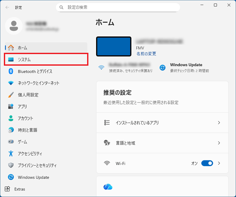This screenshot has width=236, height=197.
Task: Click the 最終チェック日時: 2 時間前 text
Action: pos(190,70)
